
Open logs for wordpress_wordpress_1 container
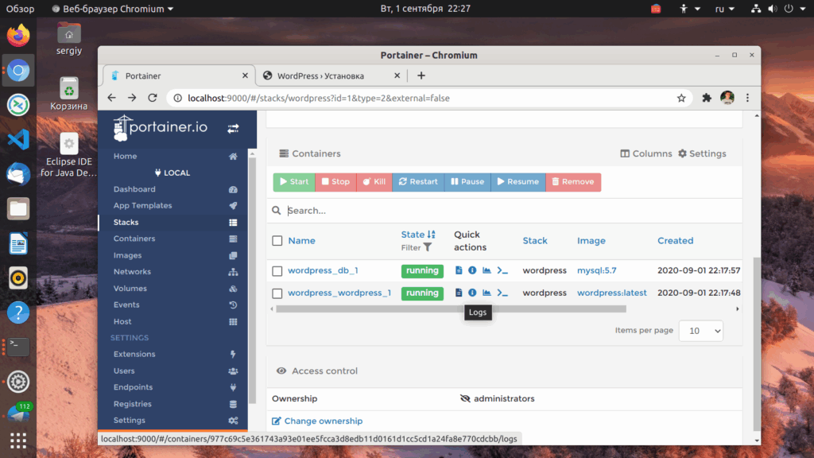pyautogui.click(x=459, y=293)
